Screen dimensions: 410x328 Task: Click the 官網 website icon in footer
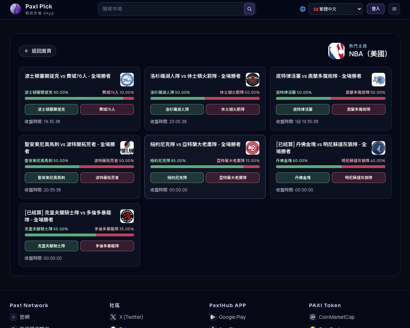click(13, 317)
